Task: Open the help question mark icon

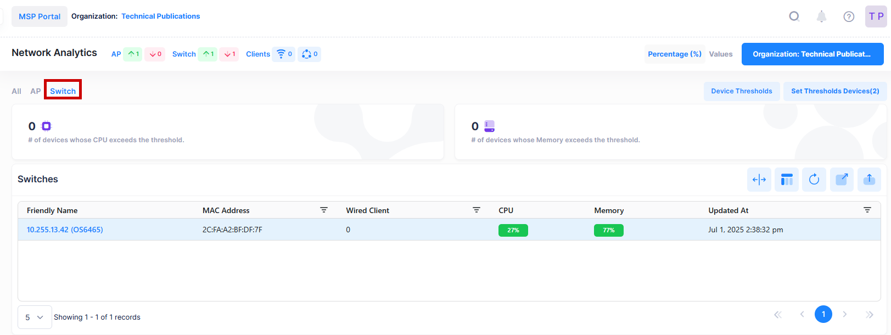Action: coord(849,16)
